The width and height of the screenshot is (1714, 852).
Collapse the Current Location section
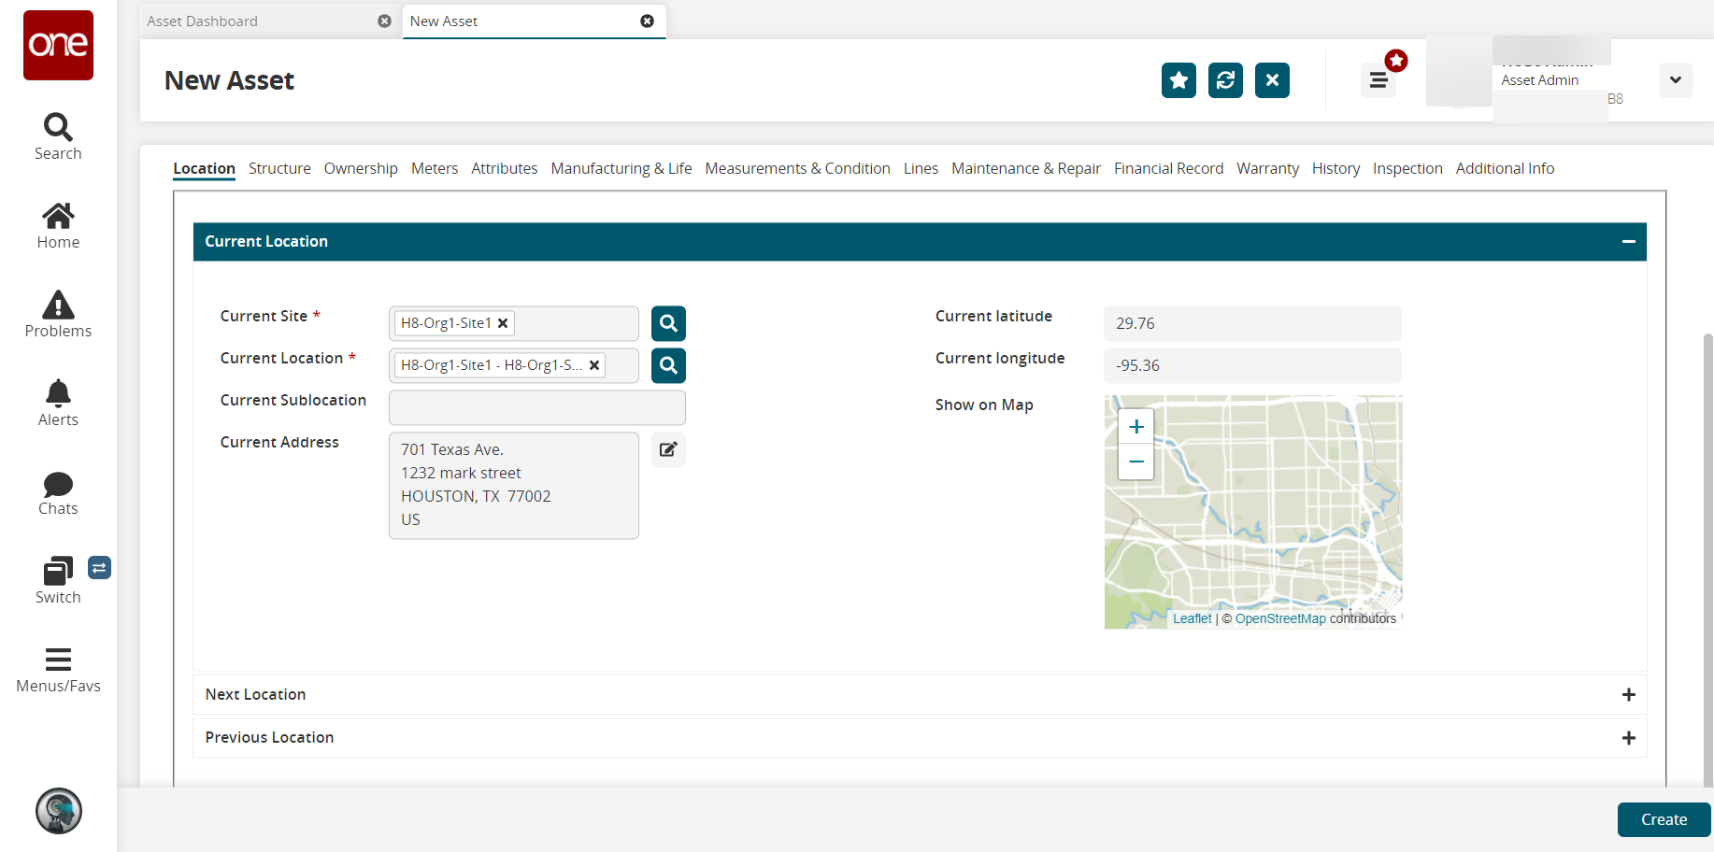(x=1628, y=242)
